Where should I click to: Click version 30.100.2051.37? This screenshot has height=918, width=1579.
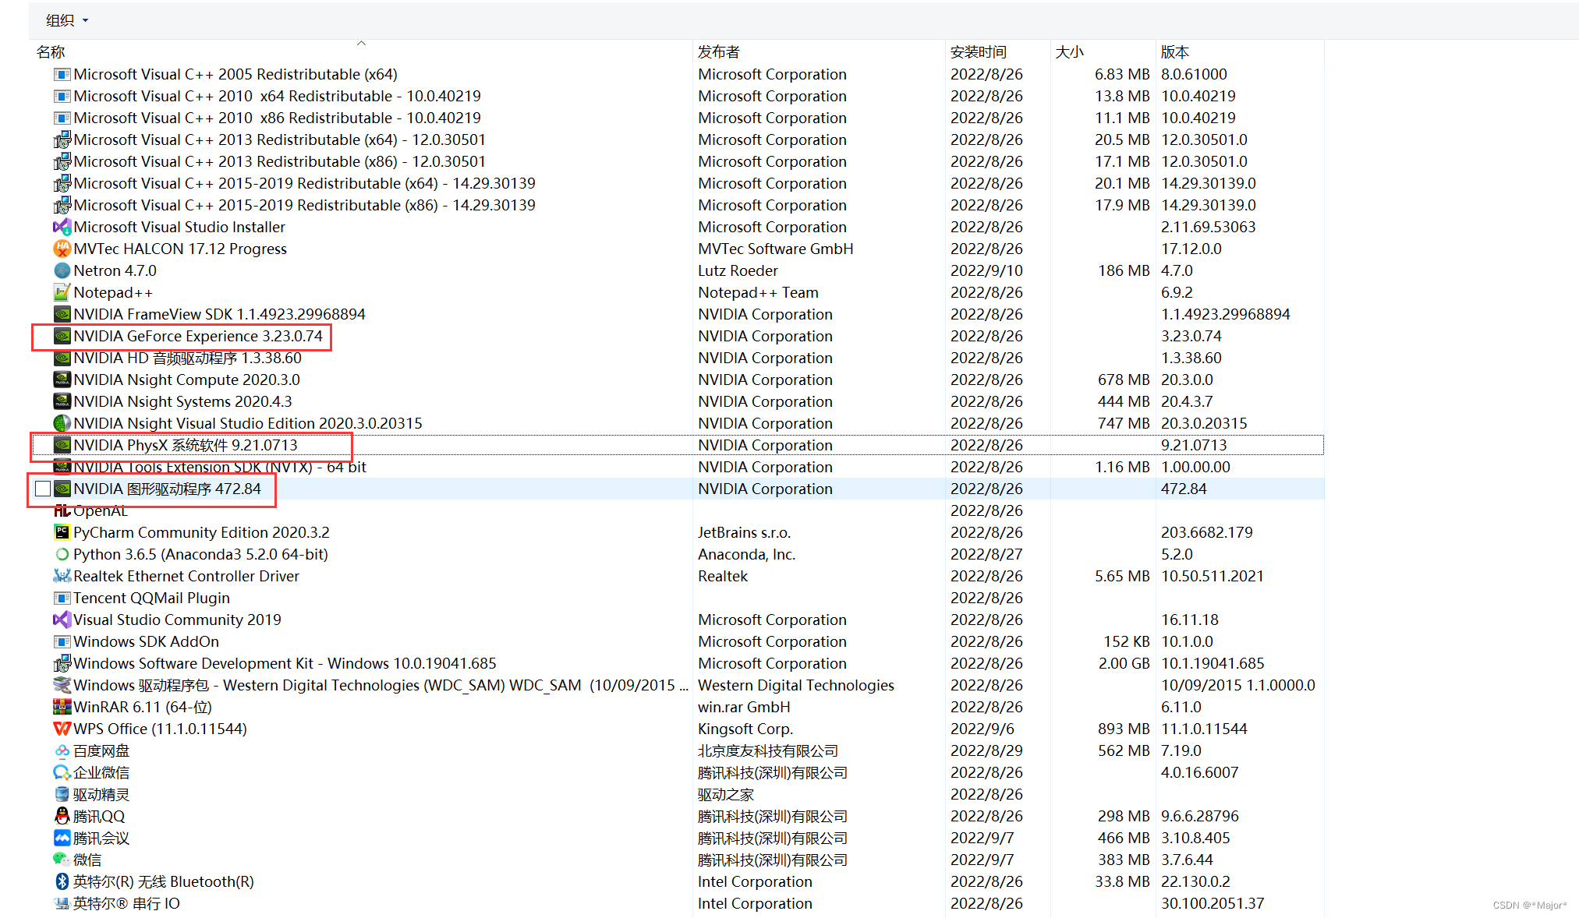(1212, 903)
